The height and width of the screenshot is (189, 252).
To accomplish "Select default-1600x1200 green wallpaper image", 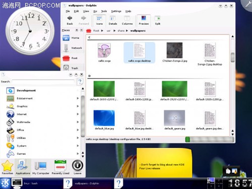I will click(104, 89).
